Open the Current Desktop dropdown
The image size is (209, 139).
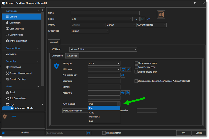pos(151,25)
